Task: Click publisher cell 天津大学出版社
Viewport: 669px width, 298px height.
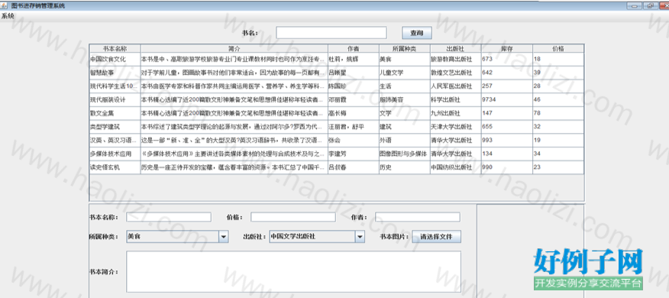Action: point(456,127)
